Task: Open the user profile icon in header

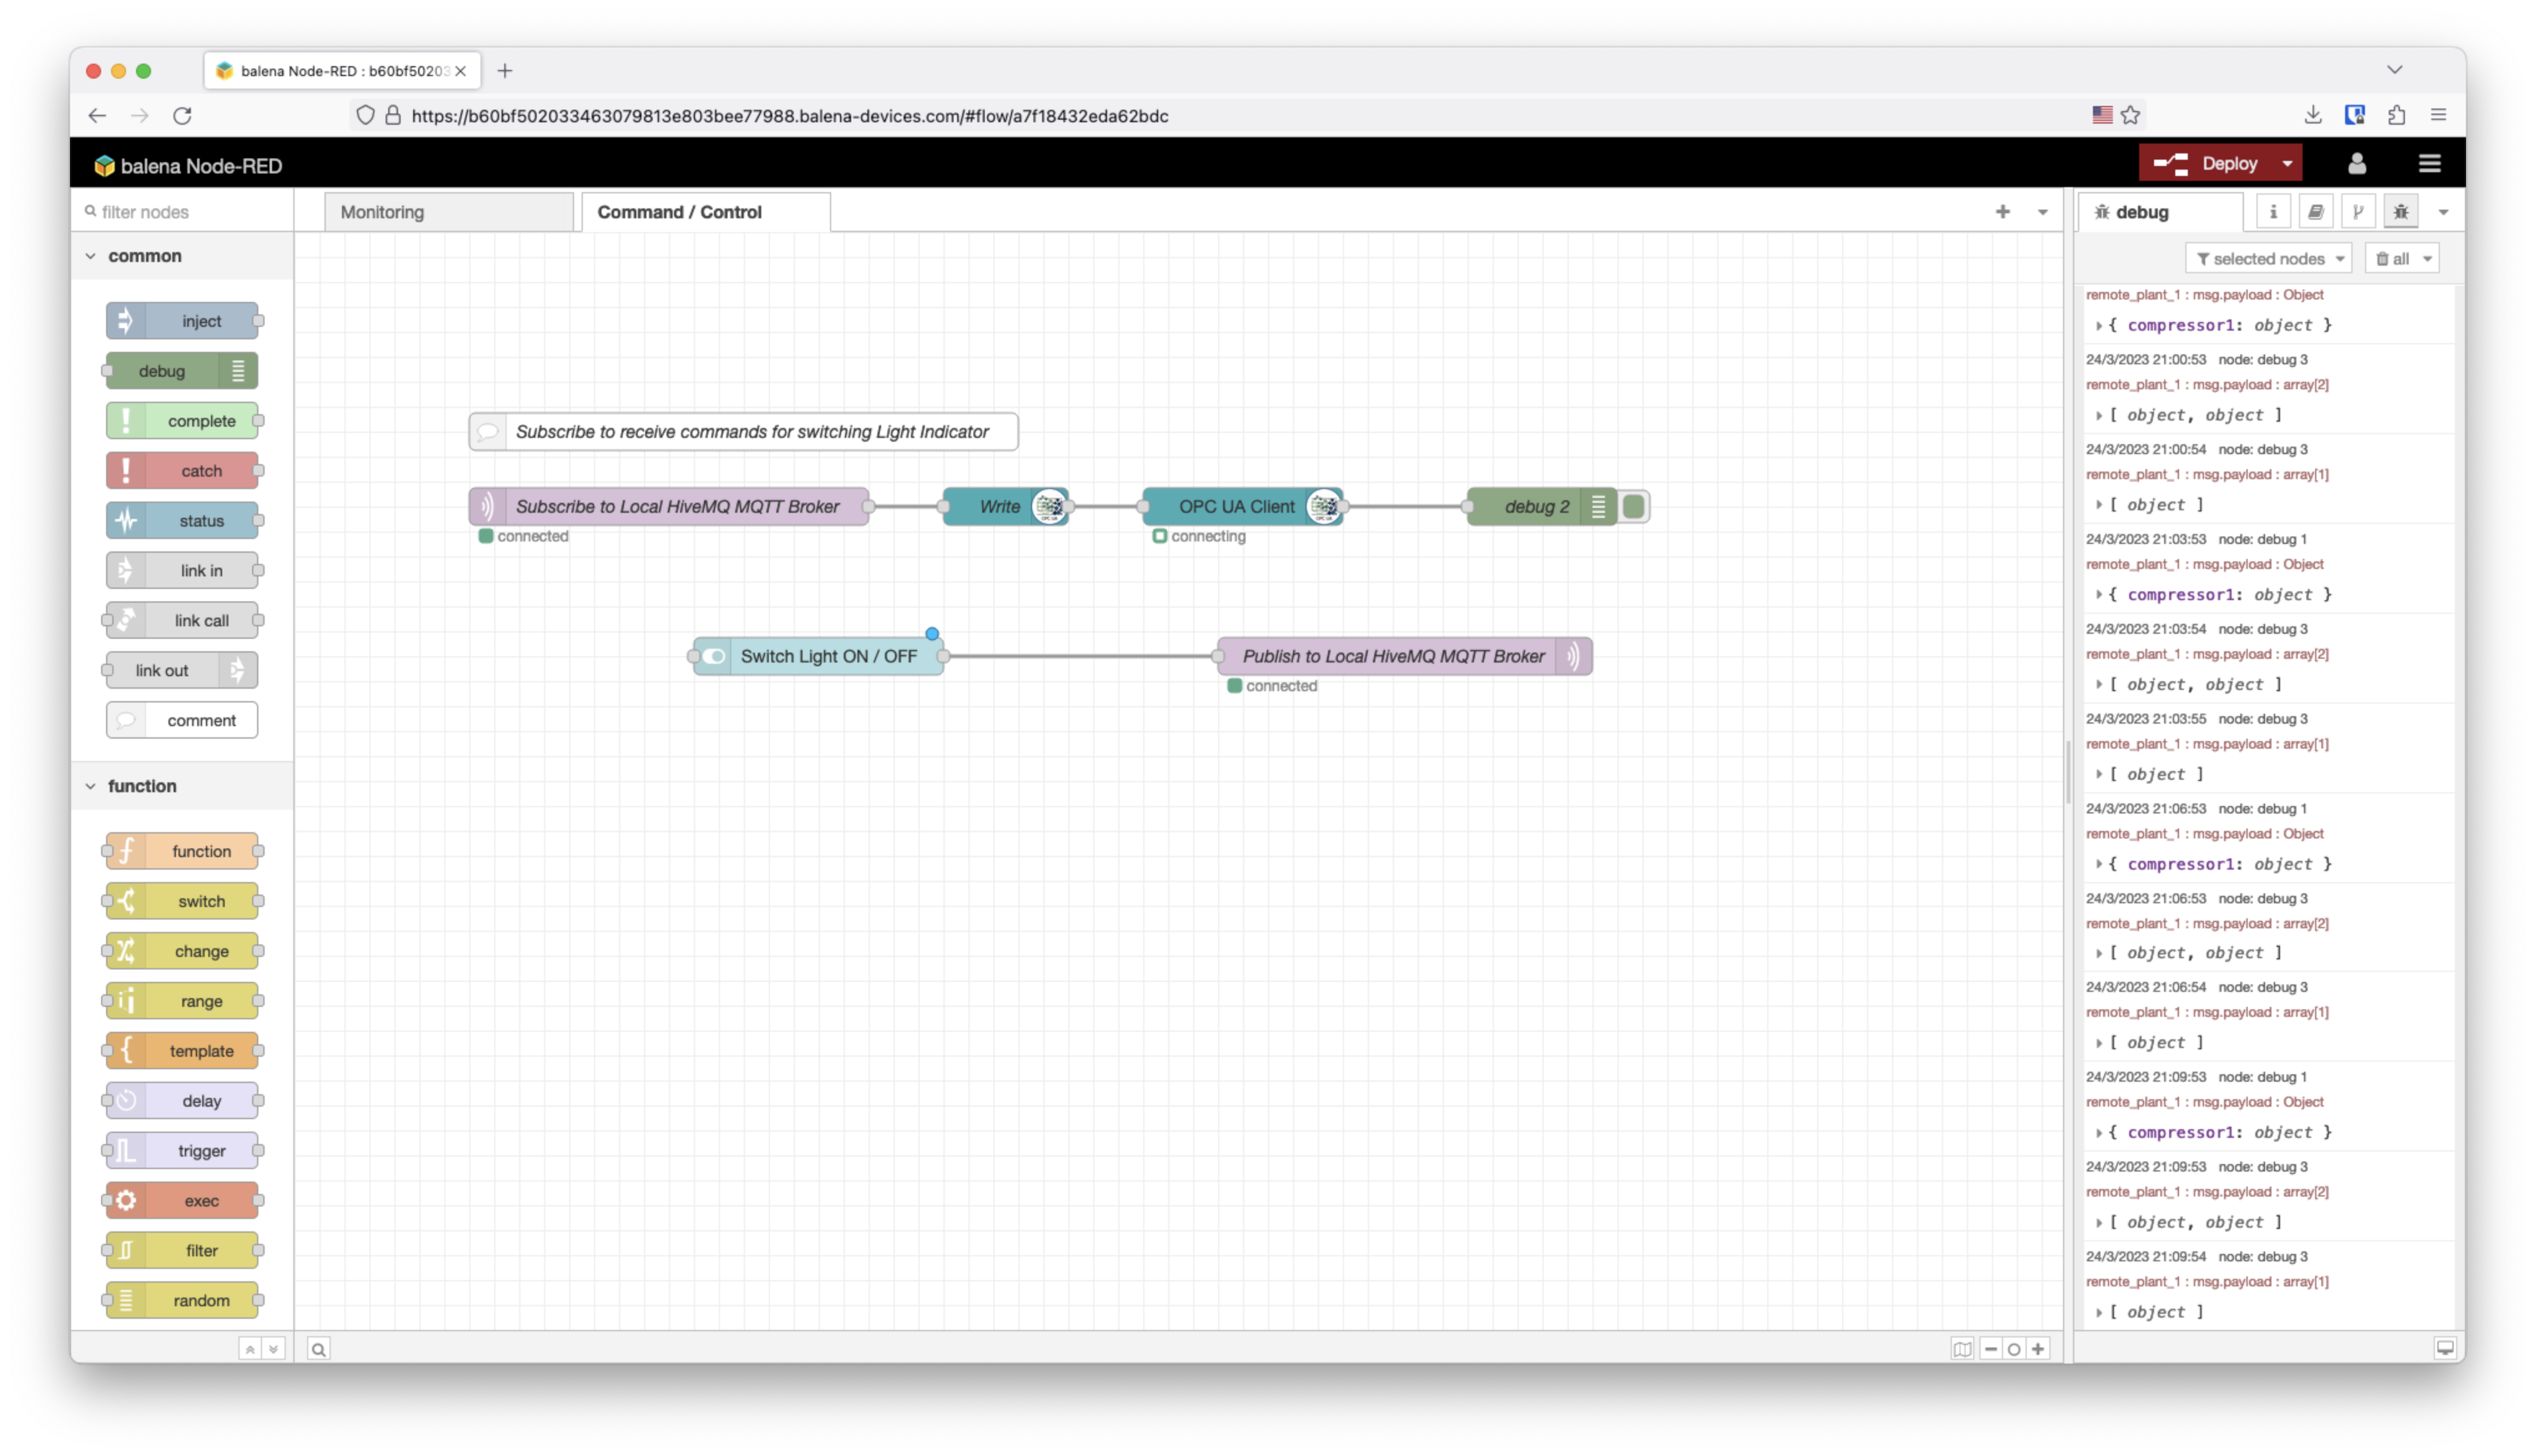Action: [x=2357, y=163]
